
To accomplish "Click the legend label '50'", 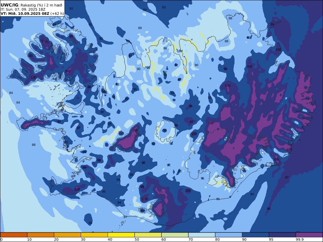I will point(137,239).
